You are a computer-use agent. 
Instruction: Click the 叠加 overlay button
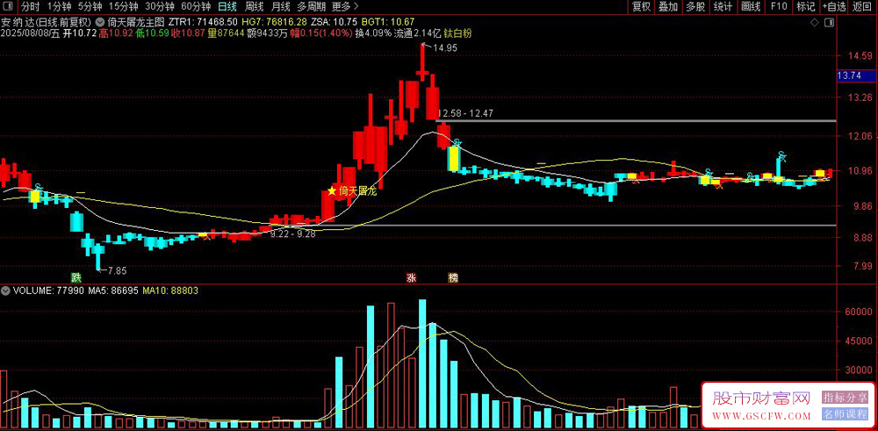pos(668,7)
